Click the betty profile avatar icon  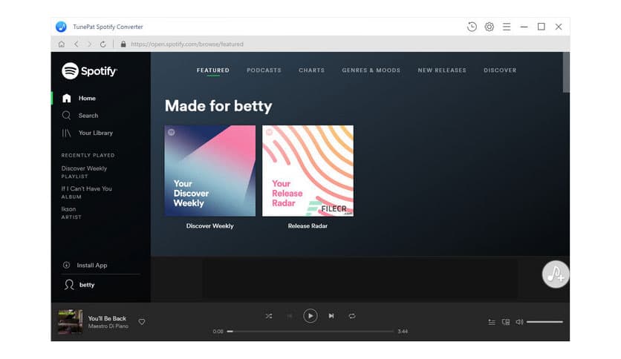[69, 285]
